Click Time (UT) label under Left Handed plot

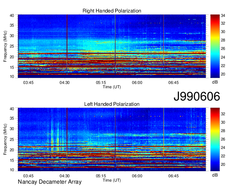(x=112, y=180)
